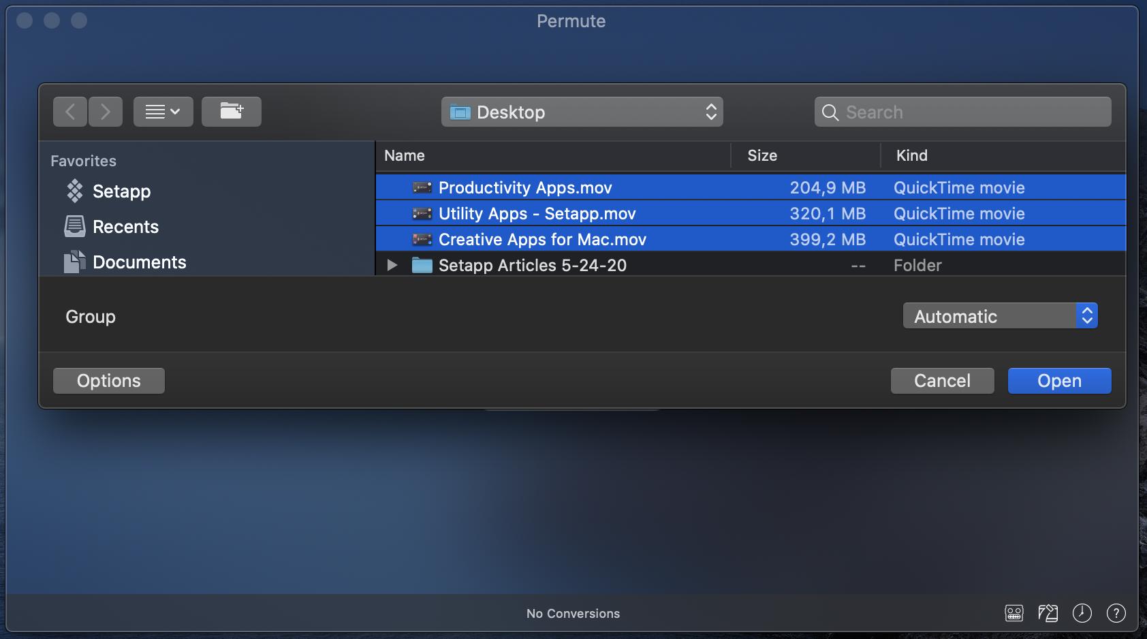Open help with the question mark icon
This screenshot has height=639, width=1147.
[x=1116, y=613]
